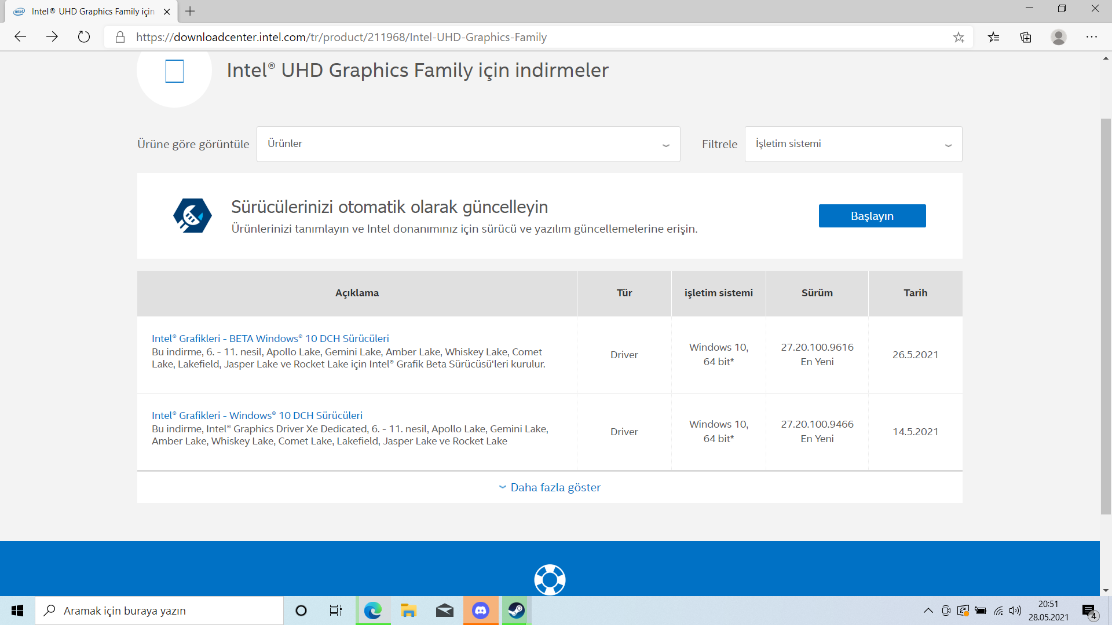Open the browser settings three-dots menu
This screenshot has width=1112, height=625.
pos(1091,37)
